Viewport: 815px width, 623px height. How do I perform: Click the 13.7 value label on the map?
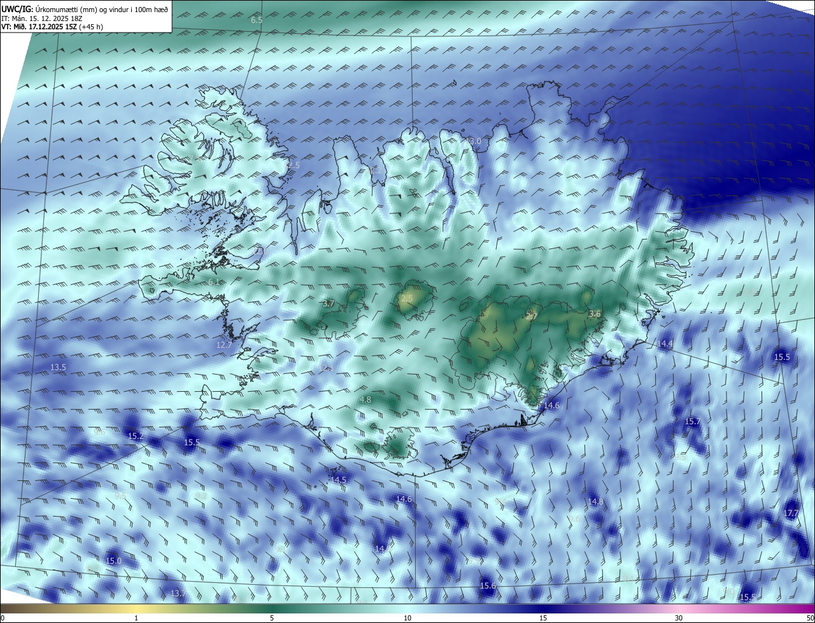[x=179, y=593]
